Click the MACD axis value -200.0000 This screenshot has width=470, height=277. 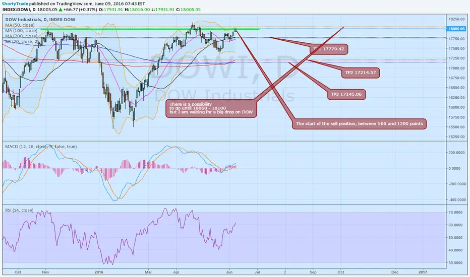(456, 184)
